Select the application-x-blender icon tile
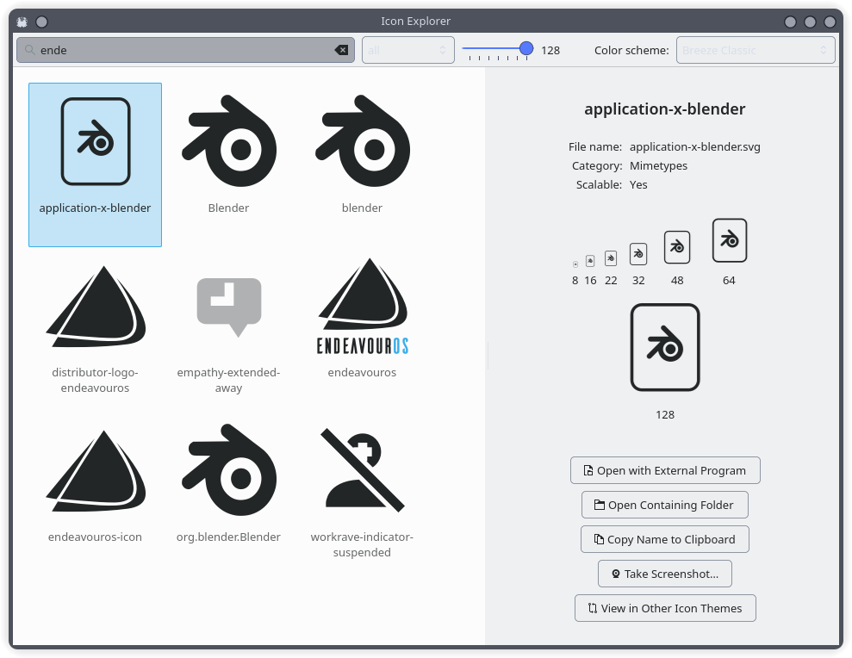Image resolution: width=852 pixels, height=658 pixels. tap(95, 164)
